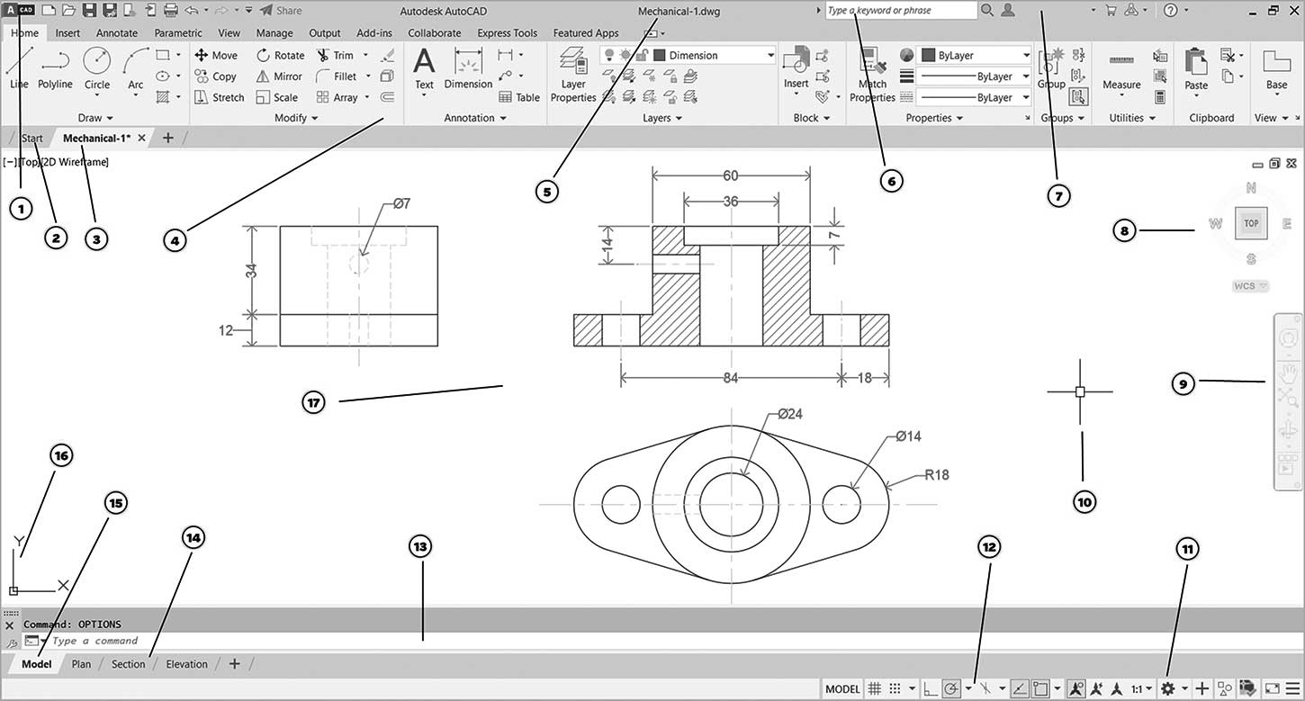
Task: Open the Parametric ribbon tab
Action: (178, 33)
